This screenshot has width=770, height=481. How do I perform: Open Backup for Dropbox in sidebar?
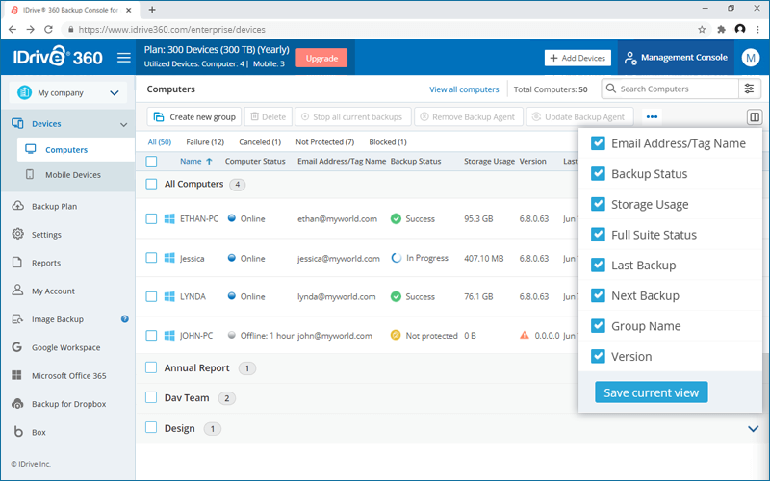click(x=67, y=404)
